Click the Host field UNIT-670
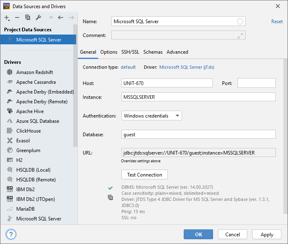The width and height of the screenshot is (288, 244). pyautogui.click(x=167, y=83)
